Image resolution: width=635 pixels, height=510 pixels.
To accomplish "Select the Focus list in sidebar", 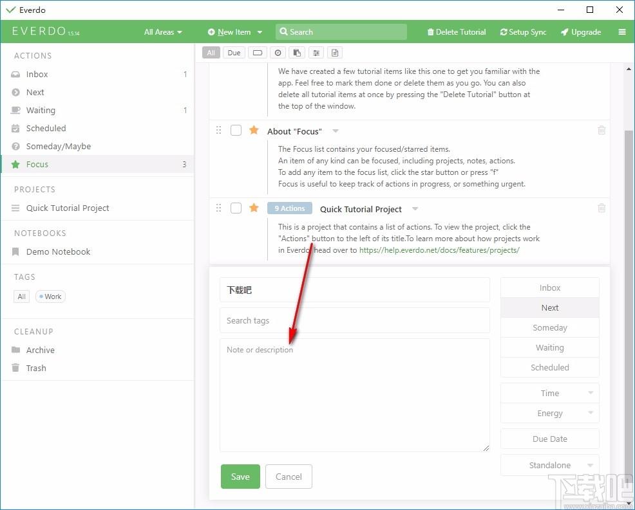I will [97, 164].
